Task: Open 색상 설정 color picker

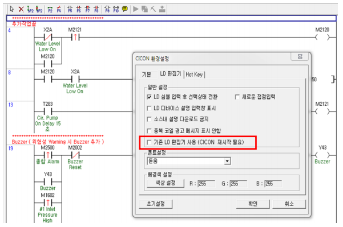Action: [166, 183]
